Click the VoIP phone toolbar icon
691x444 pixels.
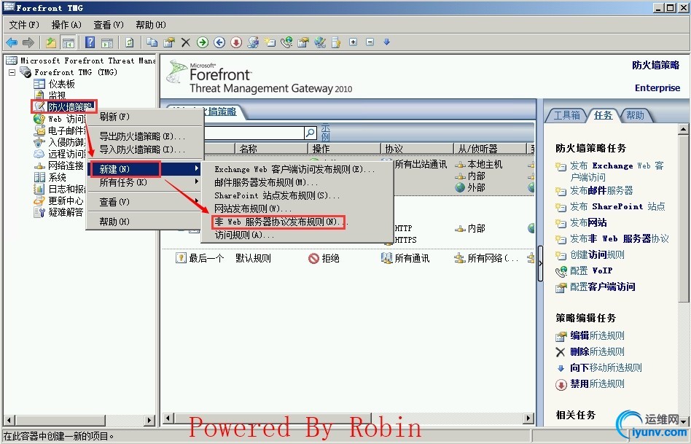[286, 42]
